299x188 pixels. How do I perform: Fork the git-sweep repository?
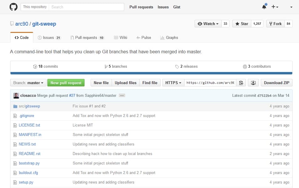pyautogui.click(x=275, y=23)
